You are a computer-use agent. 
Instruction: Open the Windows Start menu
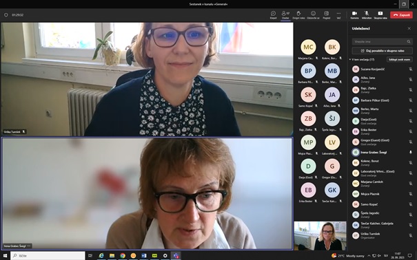5,256
